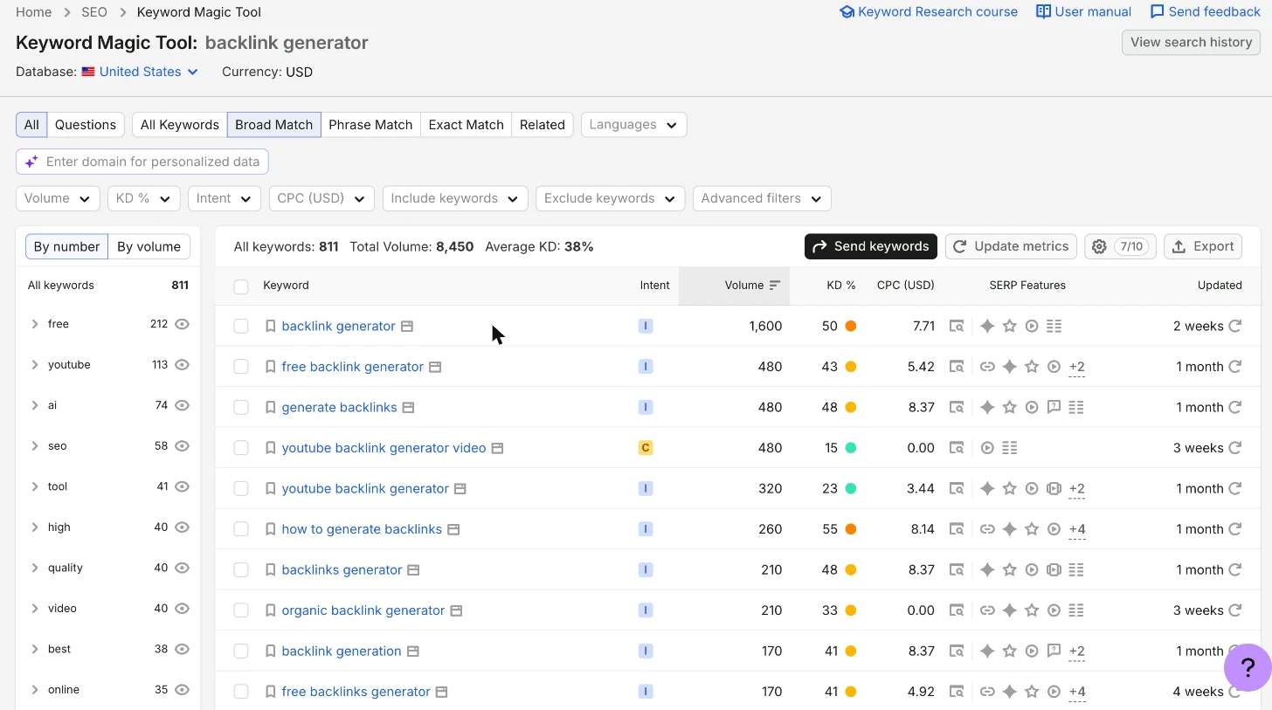Click the Export button
This screenshot has height=710, width=1272.
pos(1204,246)
